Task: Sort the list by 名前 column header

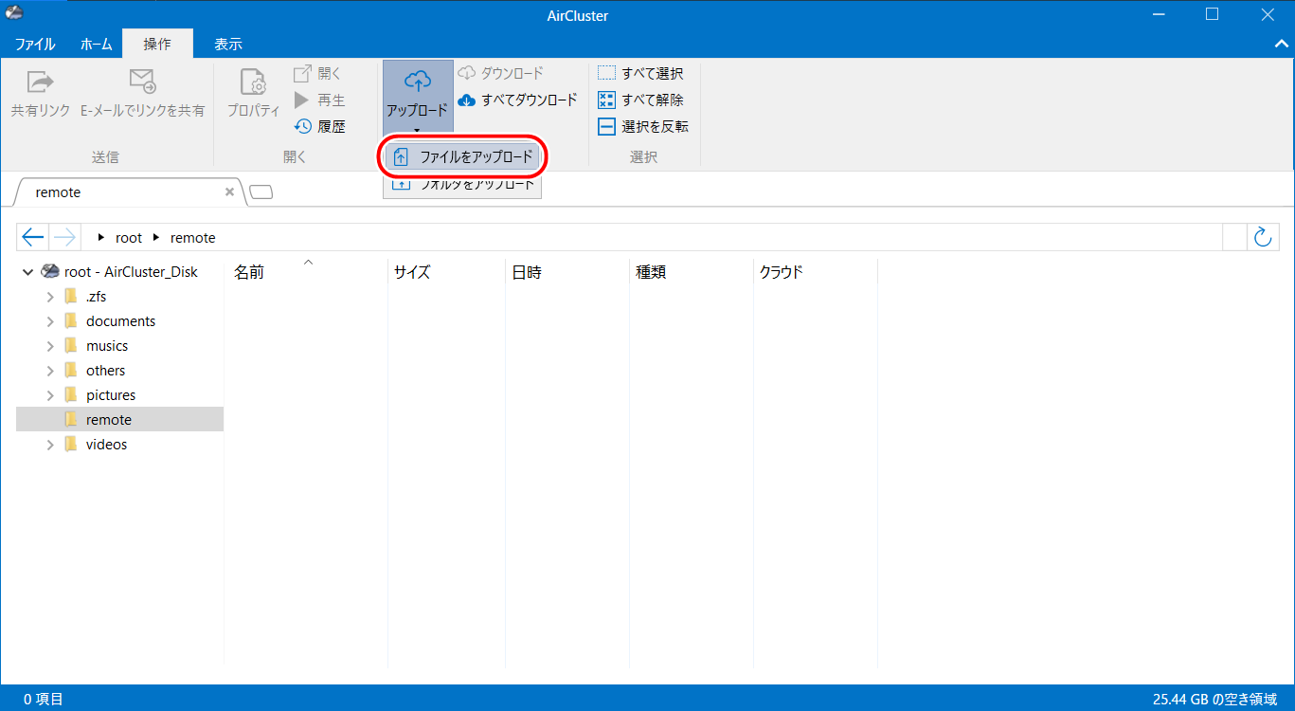Action: (249, 273)
